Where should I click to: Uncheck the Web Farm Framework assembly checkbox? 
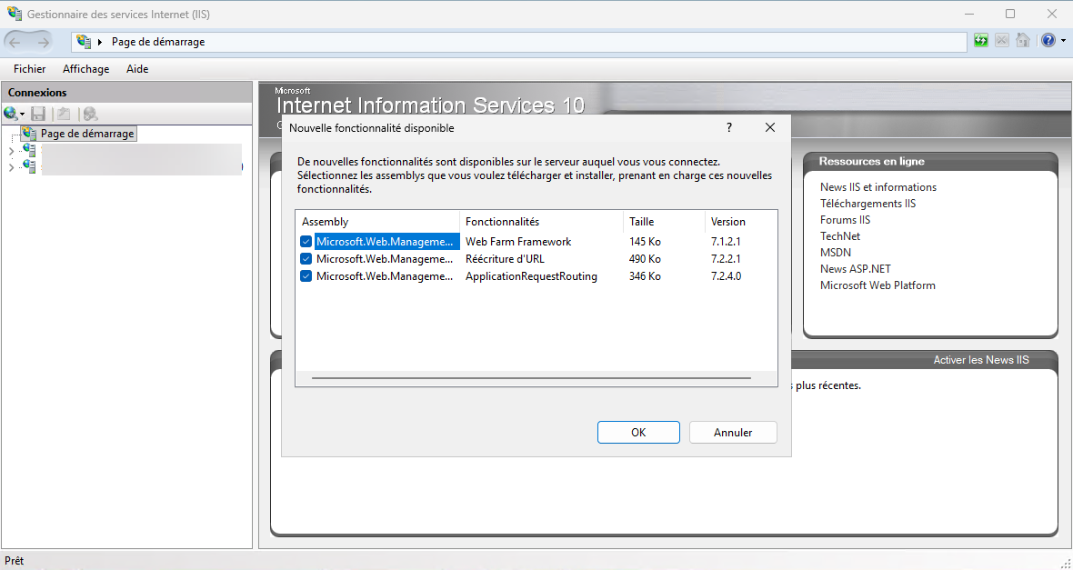coord(306,242)
